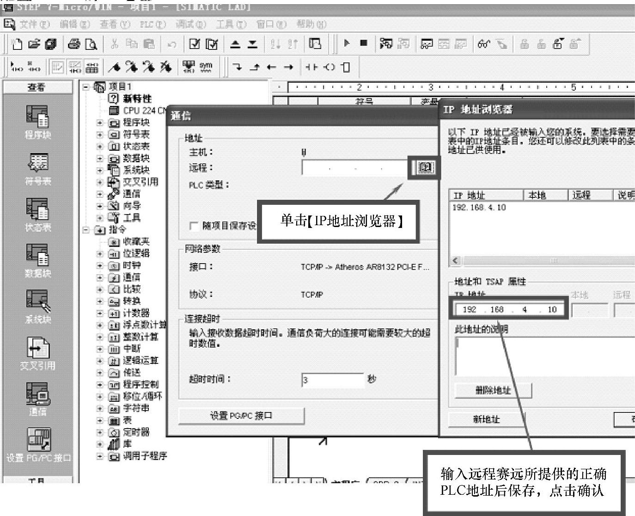This screenshot has height=516, width=635.
Task: Expand the 程序控制 instruction folder
Action: (100, 385)
